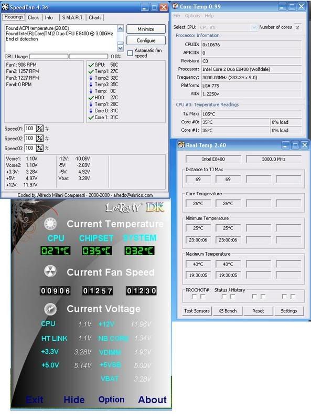Click the Current Voltage lightning icon

50,309
